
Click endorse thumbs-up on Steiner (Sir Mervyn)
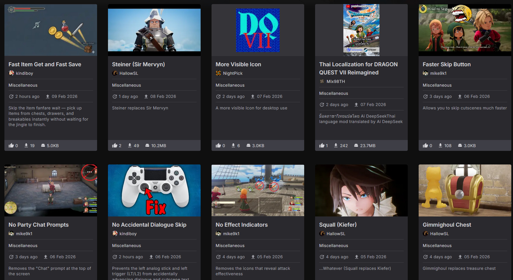pyautogui.click(x=115, y=145)
